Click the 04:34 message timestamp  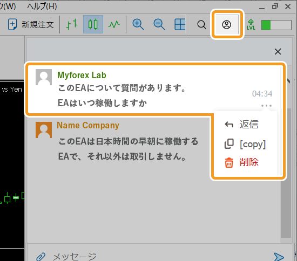click(262, 94)
